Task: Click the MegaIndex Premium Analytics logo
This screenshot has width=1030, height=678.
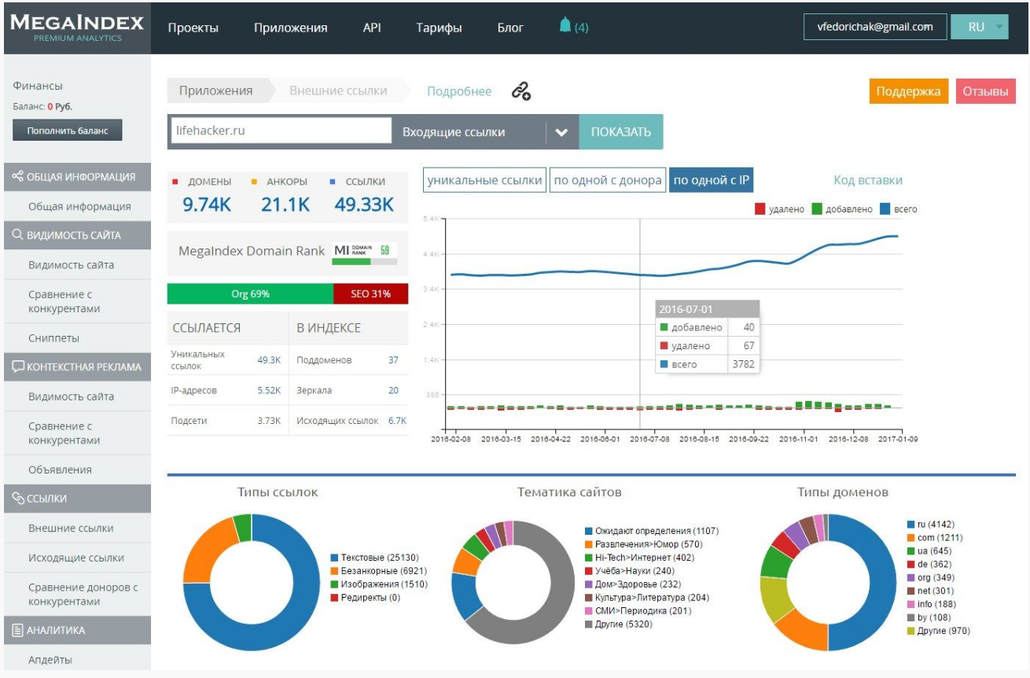Action: (76, 28)
